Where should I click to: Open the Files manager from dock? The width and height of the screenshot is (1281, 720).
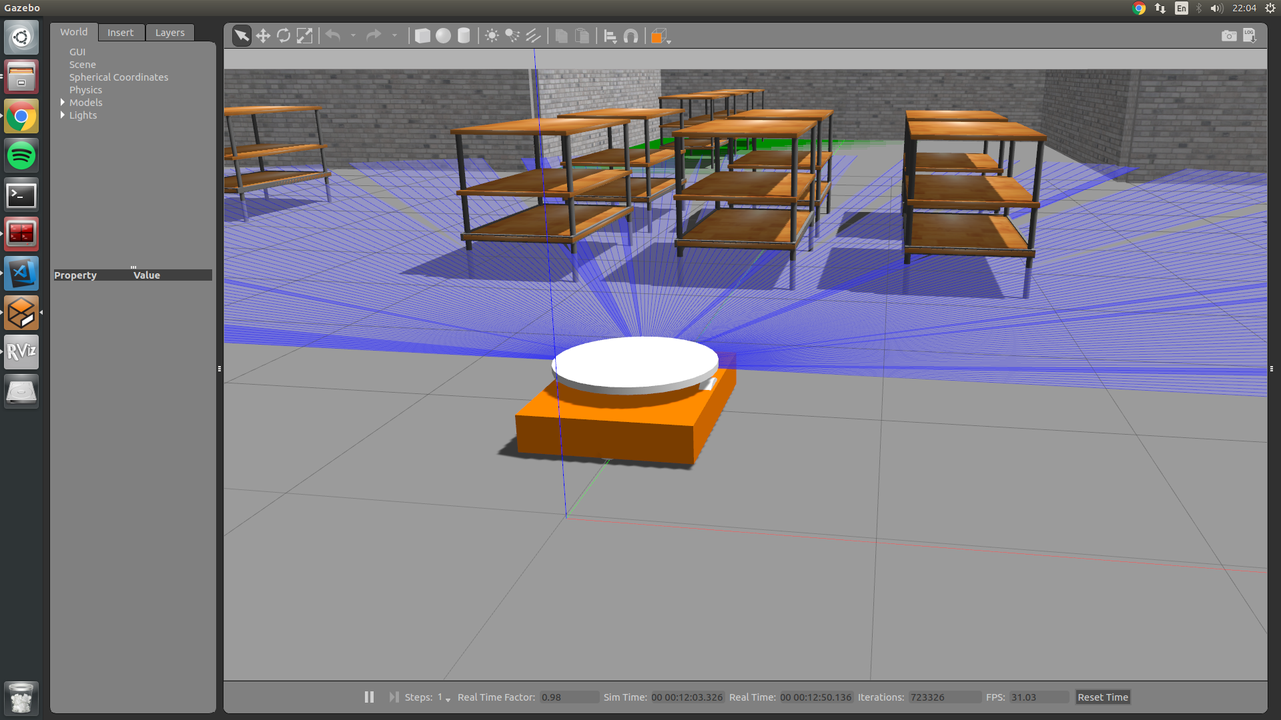pos(21,77)
